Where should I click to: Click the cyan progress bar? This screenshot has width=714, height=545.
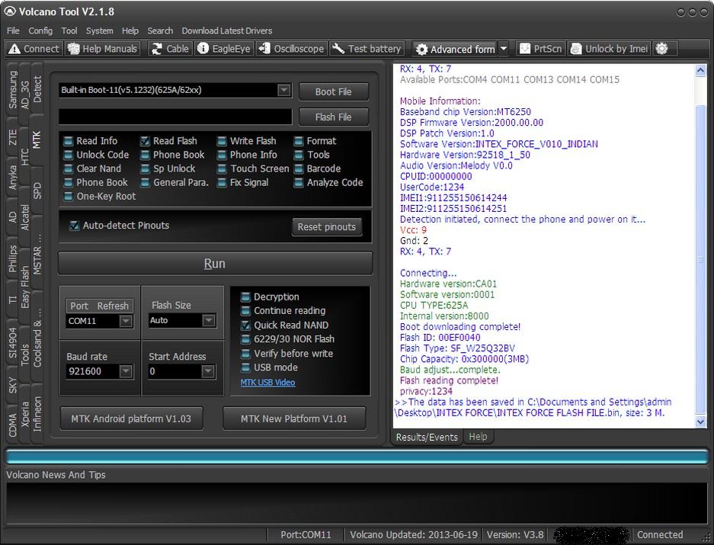pos(357,457)
